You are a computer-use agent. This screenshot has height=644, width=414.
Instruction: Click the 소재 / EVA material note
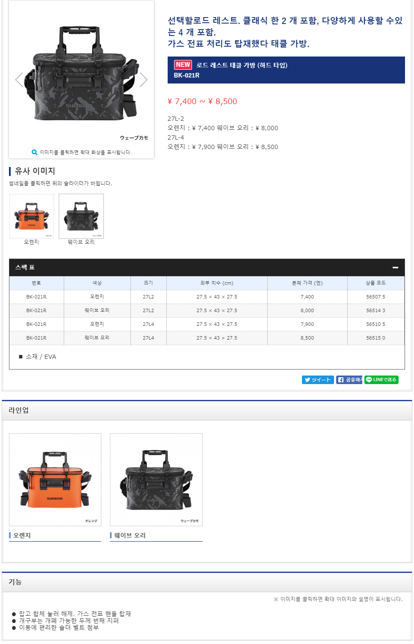pos(38,357)
